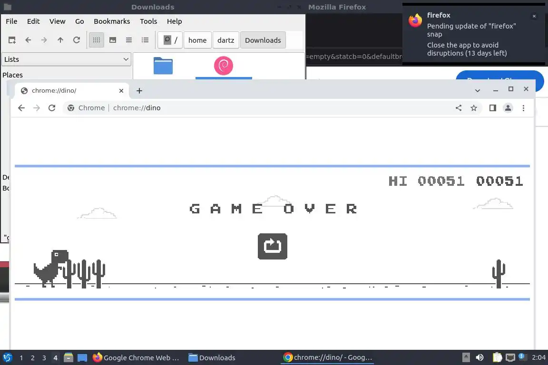Switch to workspace 1
The image size is (548, 365).
point(21,358)
